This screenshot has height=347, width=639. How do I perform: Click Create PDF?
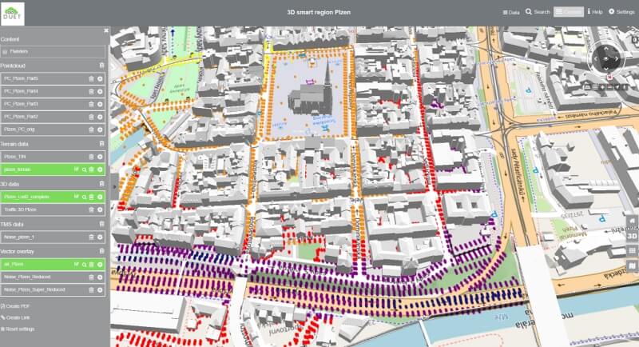[x=16, y=306]
